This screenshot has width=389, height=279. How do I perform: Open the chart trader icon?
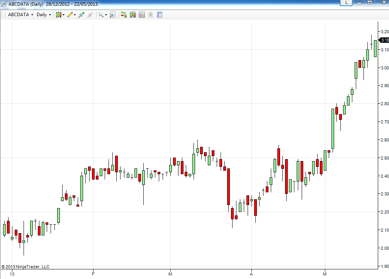point(124,15)
